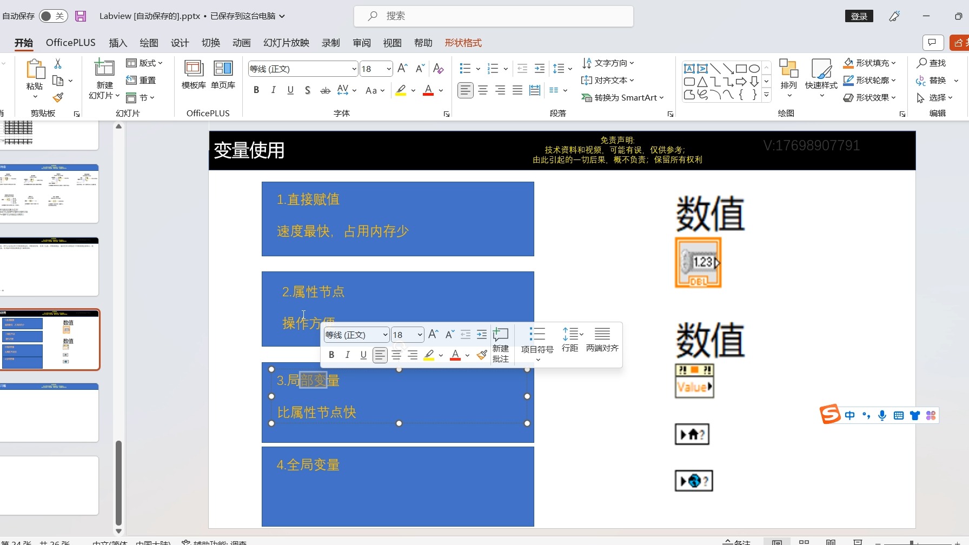Image resolution: width=969 pixels, height=545 pixels.
Task: Click the 登录 (Sign in) button
Action: pos(859,16)
